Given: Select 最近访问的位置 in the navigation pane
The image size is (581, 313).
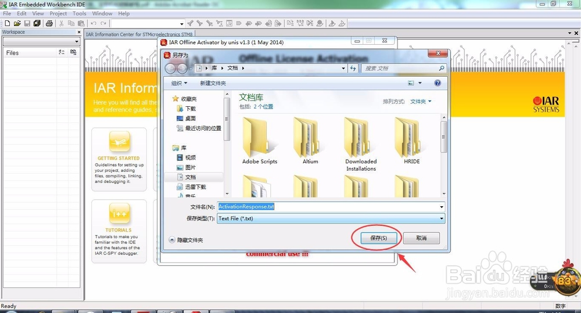Looking at the screenshot, I should click(199, 128).
